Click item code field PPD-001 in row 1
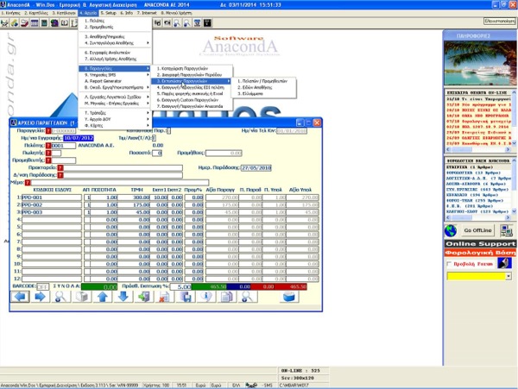518x389 pixels. click(52, 198)
